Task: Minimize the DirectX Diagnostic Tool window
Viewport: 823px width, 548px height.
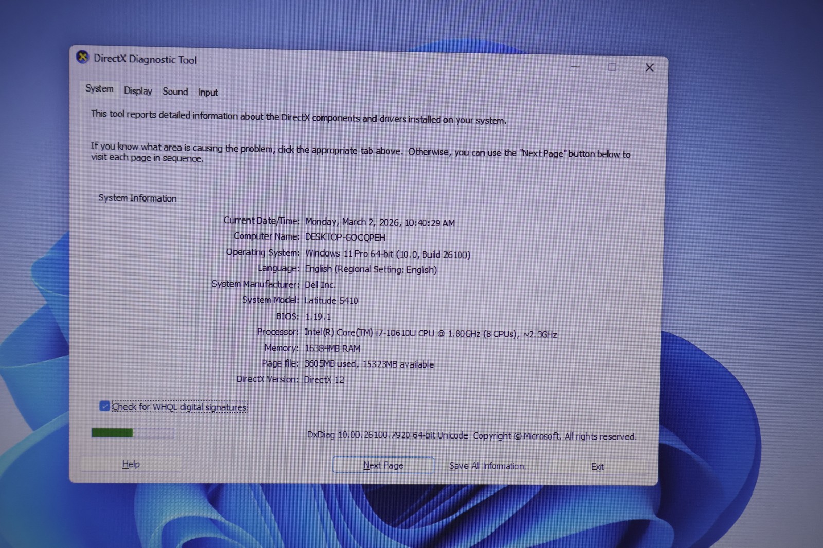Action: 576,67
